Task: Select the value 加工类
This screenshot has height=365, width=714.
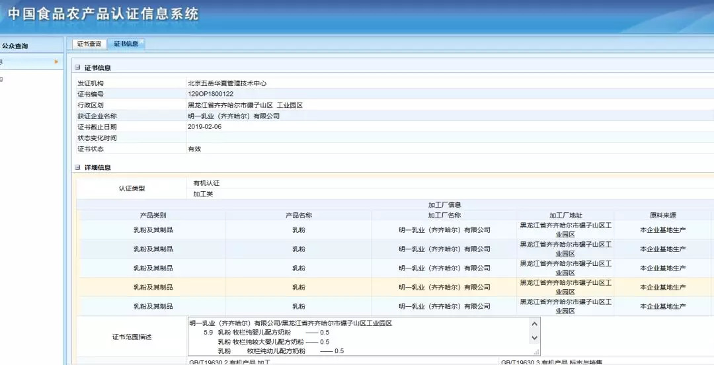Action: point(203,194)
